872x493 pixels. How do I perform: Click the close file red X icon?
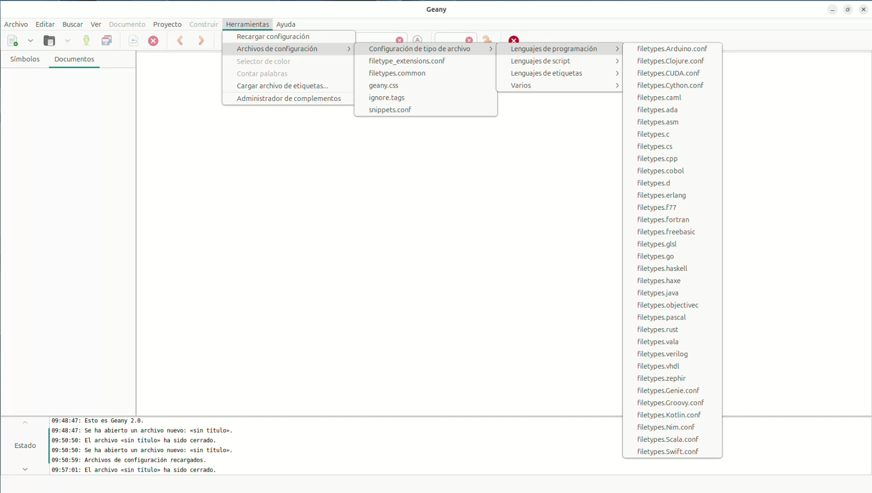[153, 41]
